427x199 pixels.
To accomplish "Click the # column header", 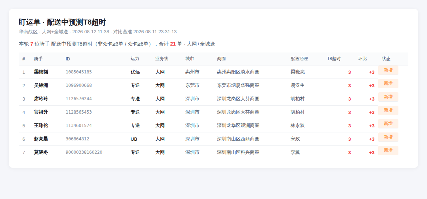I will (x=24, y=59).
